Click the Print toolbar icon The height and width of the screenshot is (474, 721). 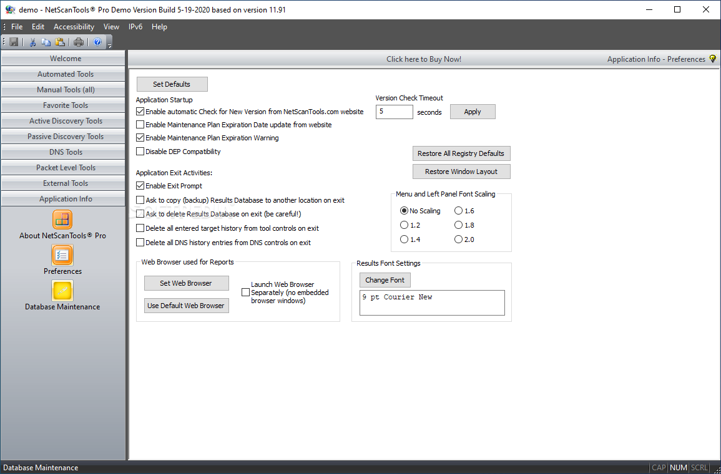point(79,42)
